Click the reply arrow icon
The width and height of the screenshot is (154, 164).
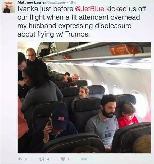(20, 159)
